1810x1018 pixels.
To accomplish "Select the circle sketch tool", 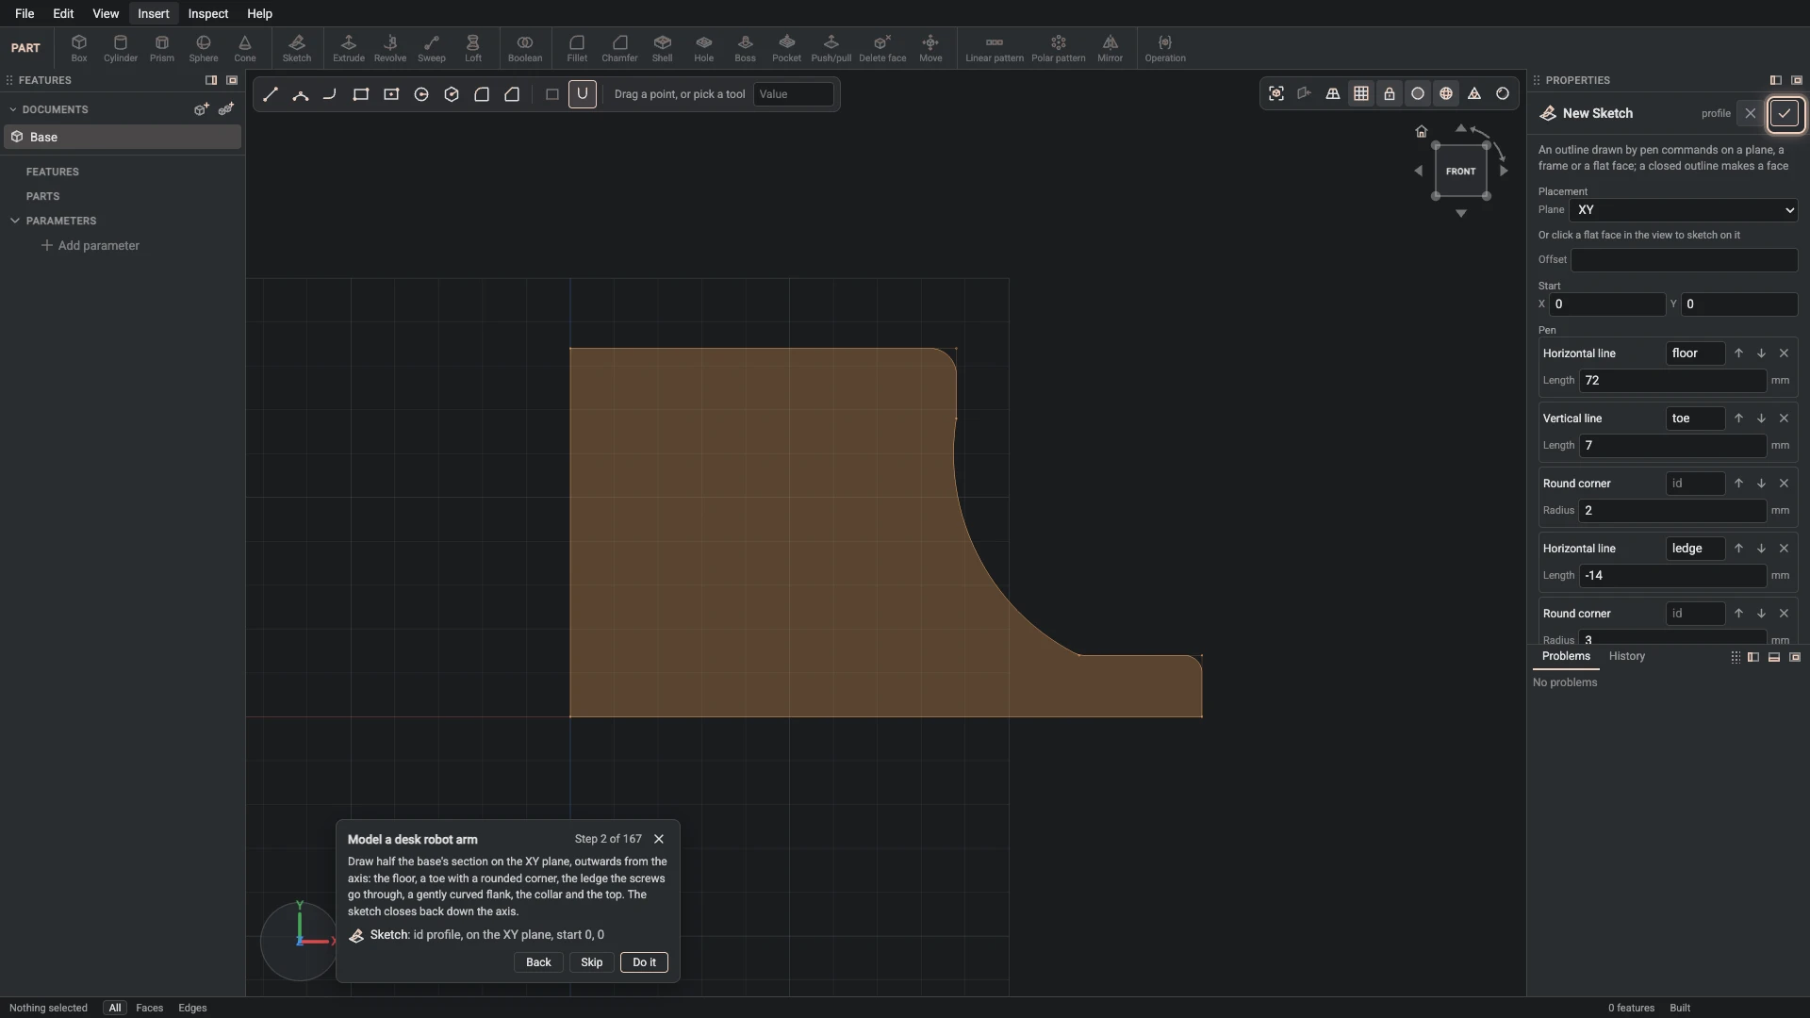I will click(x=421, y=94).
